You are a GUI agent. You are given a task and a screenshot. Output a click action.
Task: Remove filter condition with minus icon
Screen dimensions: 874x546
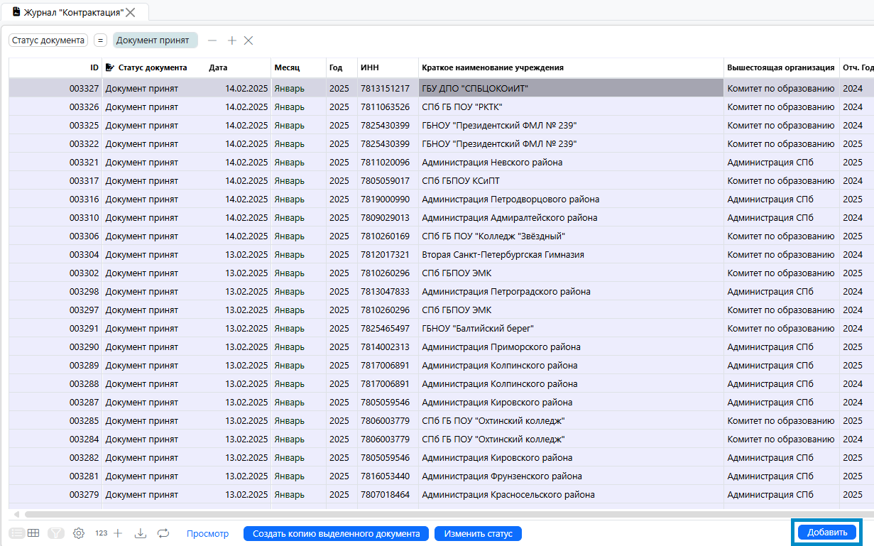click(x=212, y=40)
